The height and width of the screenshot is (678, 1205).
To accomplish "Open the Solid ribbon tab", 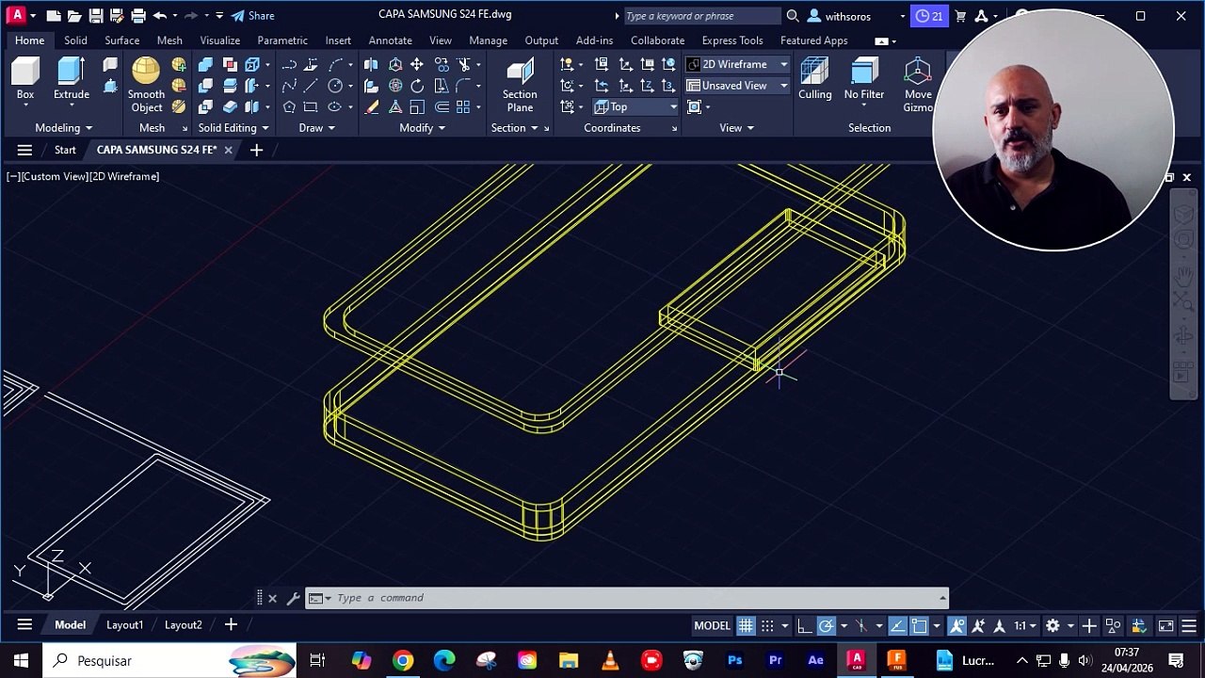I will tap(75, 40).
